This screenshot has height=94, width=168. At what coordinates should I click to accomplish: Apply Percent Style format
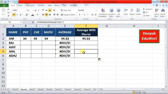click(85, 15)
